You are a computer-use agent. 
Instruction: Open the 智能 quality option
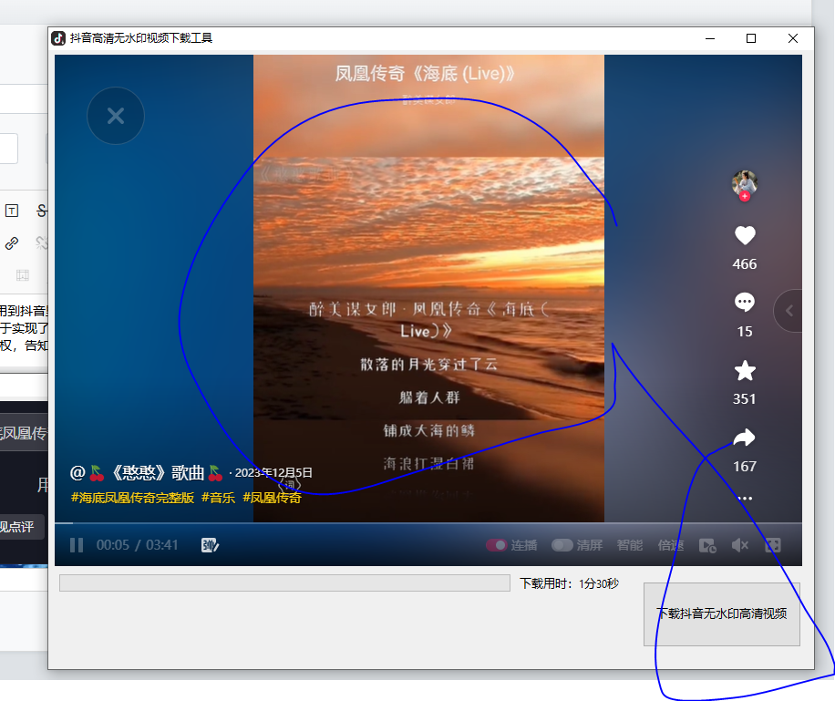tap(630, 545)
